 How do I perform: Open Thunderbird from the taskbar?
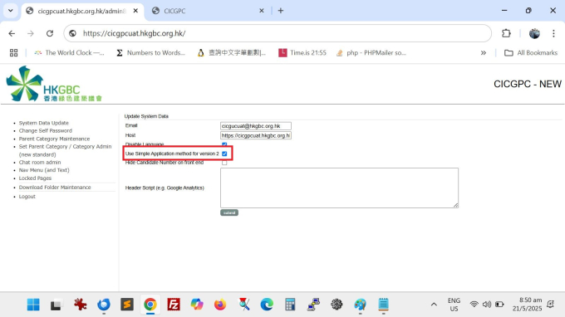(x=104, y=305)
